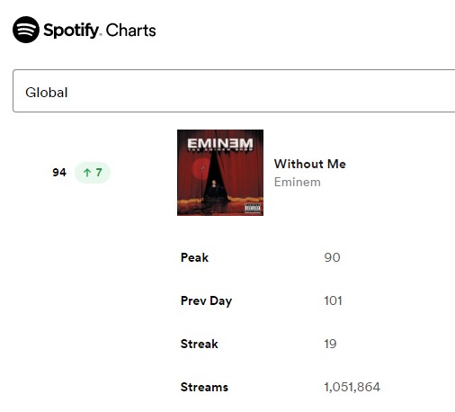Open the Global region dropdown
This screenshot has height=412, width=455.
(234, 91)
